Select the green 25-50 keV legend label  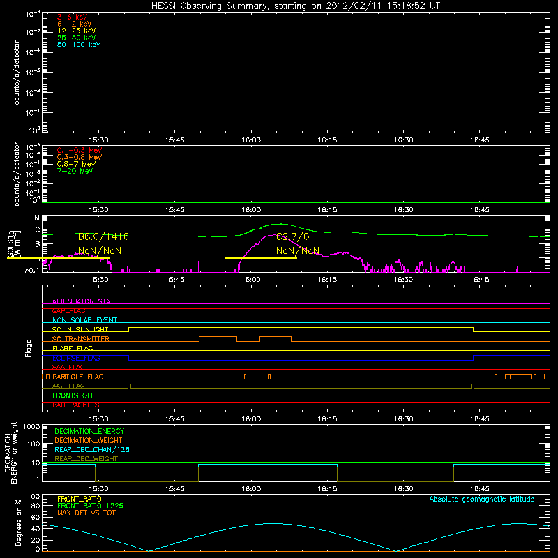[77, 38]
